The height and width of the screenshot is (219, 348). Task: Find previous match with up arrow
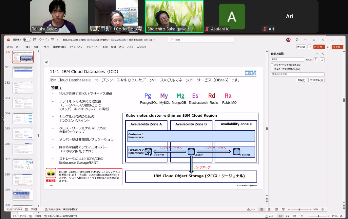point(316,59)
